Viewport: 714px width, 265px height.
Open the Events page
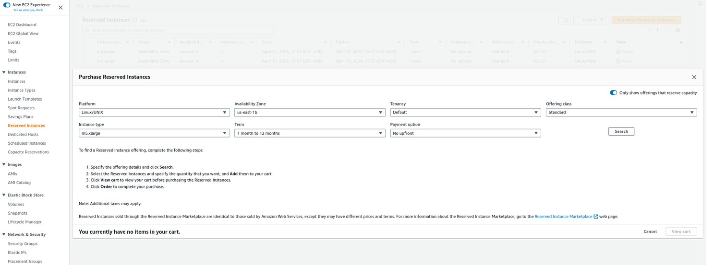click(x=14, y=42)
